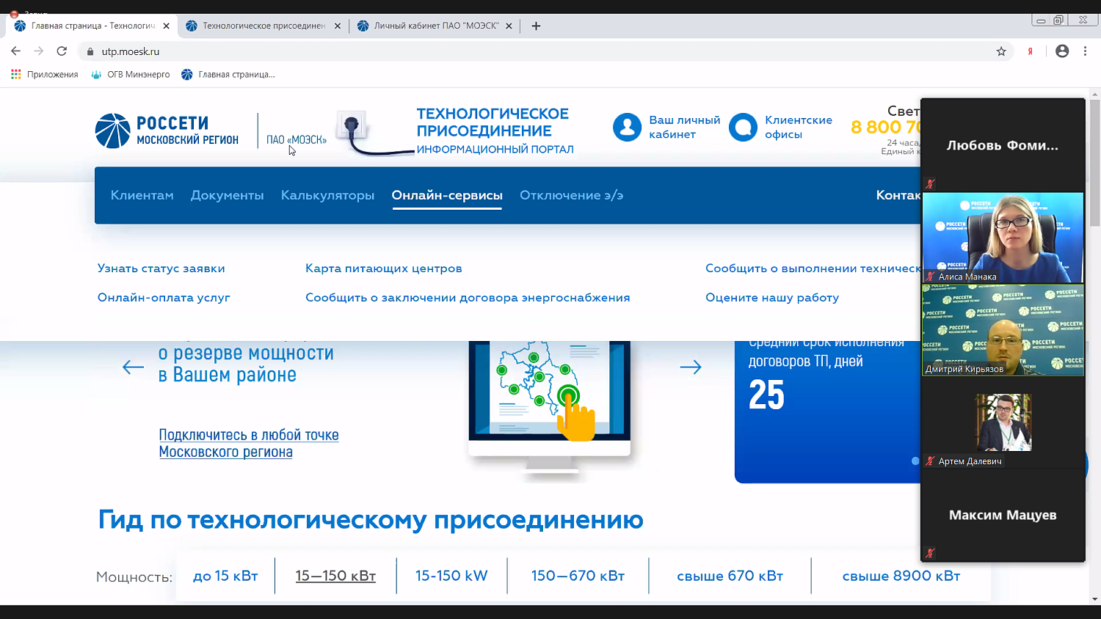Click the browser forward arrow
The width and height of the screenshot is (1101, 619).
click(39, 51)
